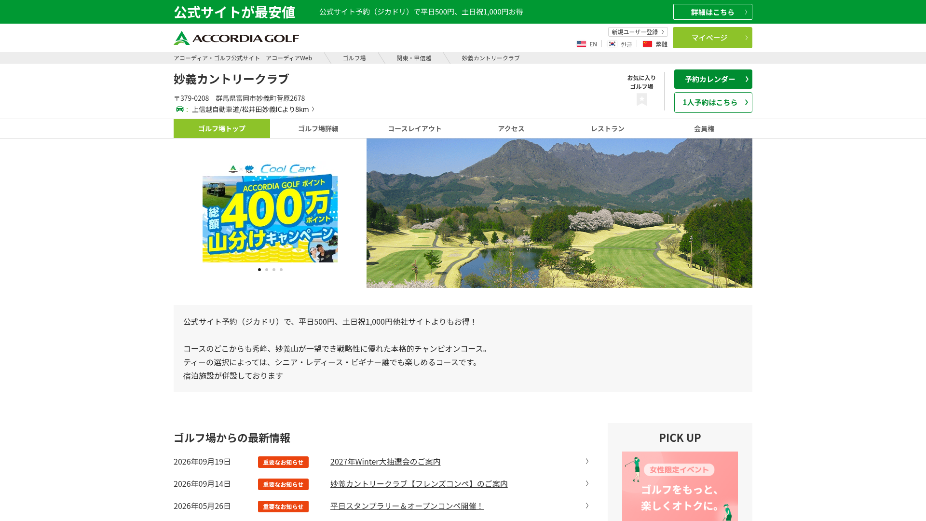926x521 pixels.
Task: Click the 妙義カントリークラブ page heading
Action: pyautogui.click(x=231, y=79)
